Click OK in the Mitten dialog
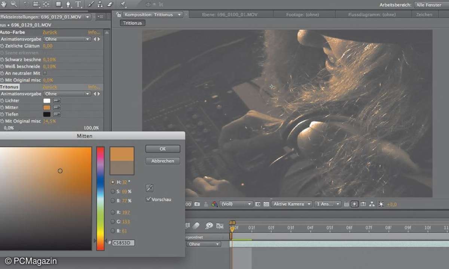Viewport: 449px width, 269px height. point(163,149)
